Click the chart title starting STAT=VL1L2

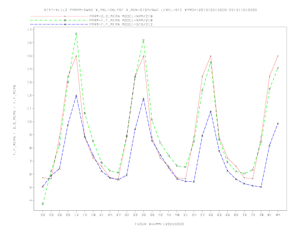150,10
